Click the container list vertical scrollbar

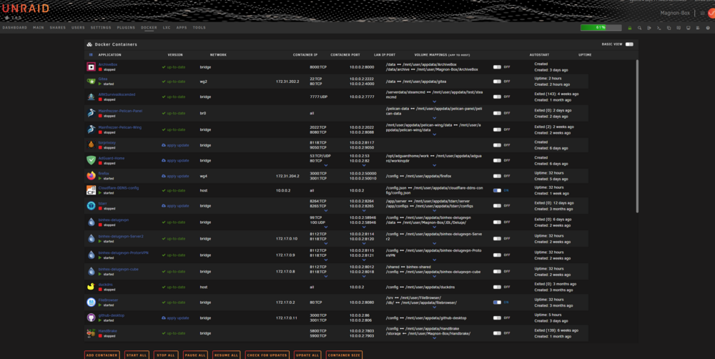tap(637, 136)
